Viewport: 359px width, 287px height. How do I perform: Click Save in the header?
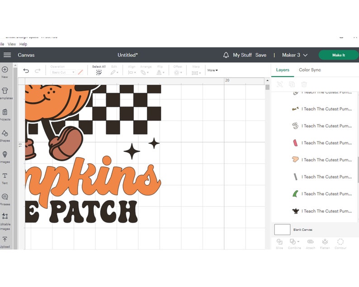tap(261, 55)
